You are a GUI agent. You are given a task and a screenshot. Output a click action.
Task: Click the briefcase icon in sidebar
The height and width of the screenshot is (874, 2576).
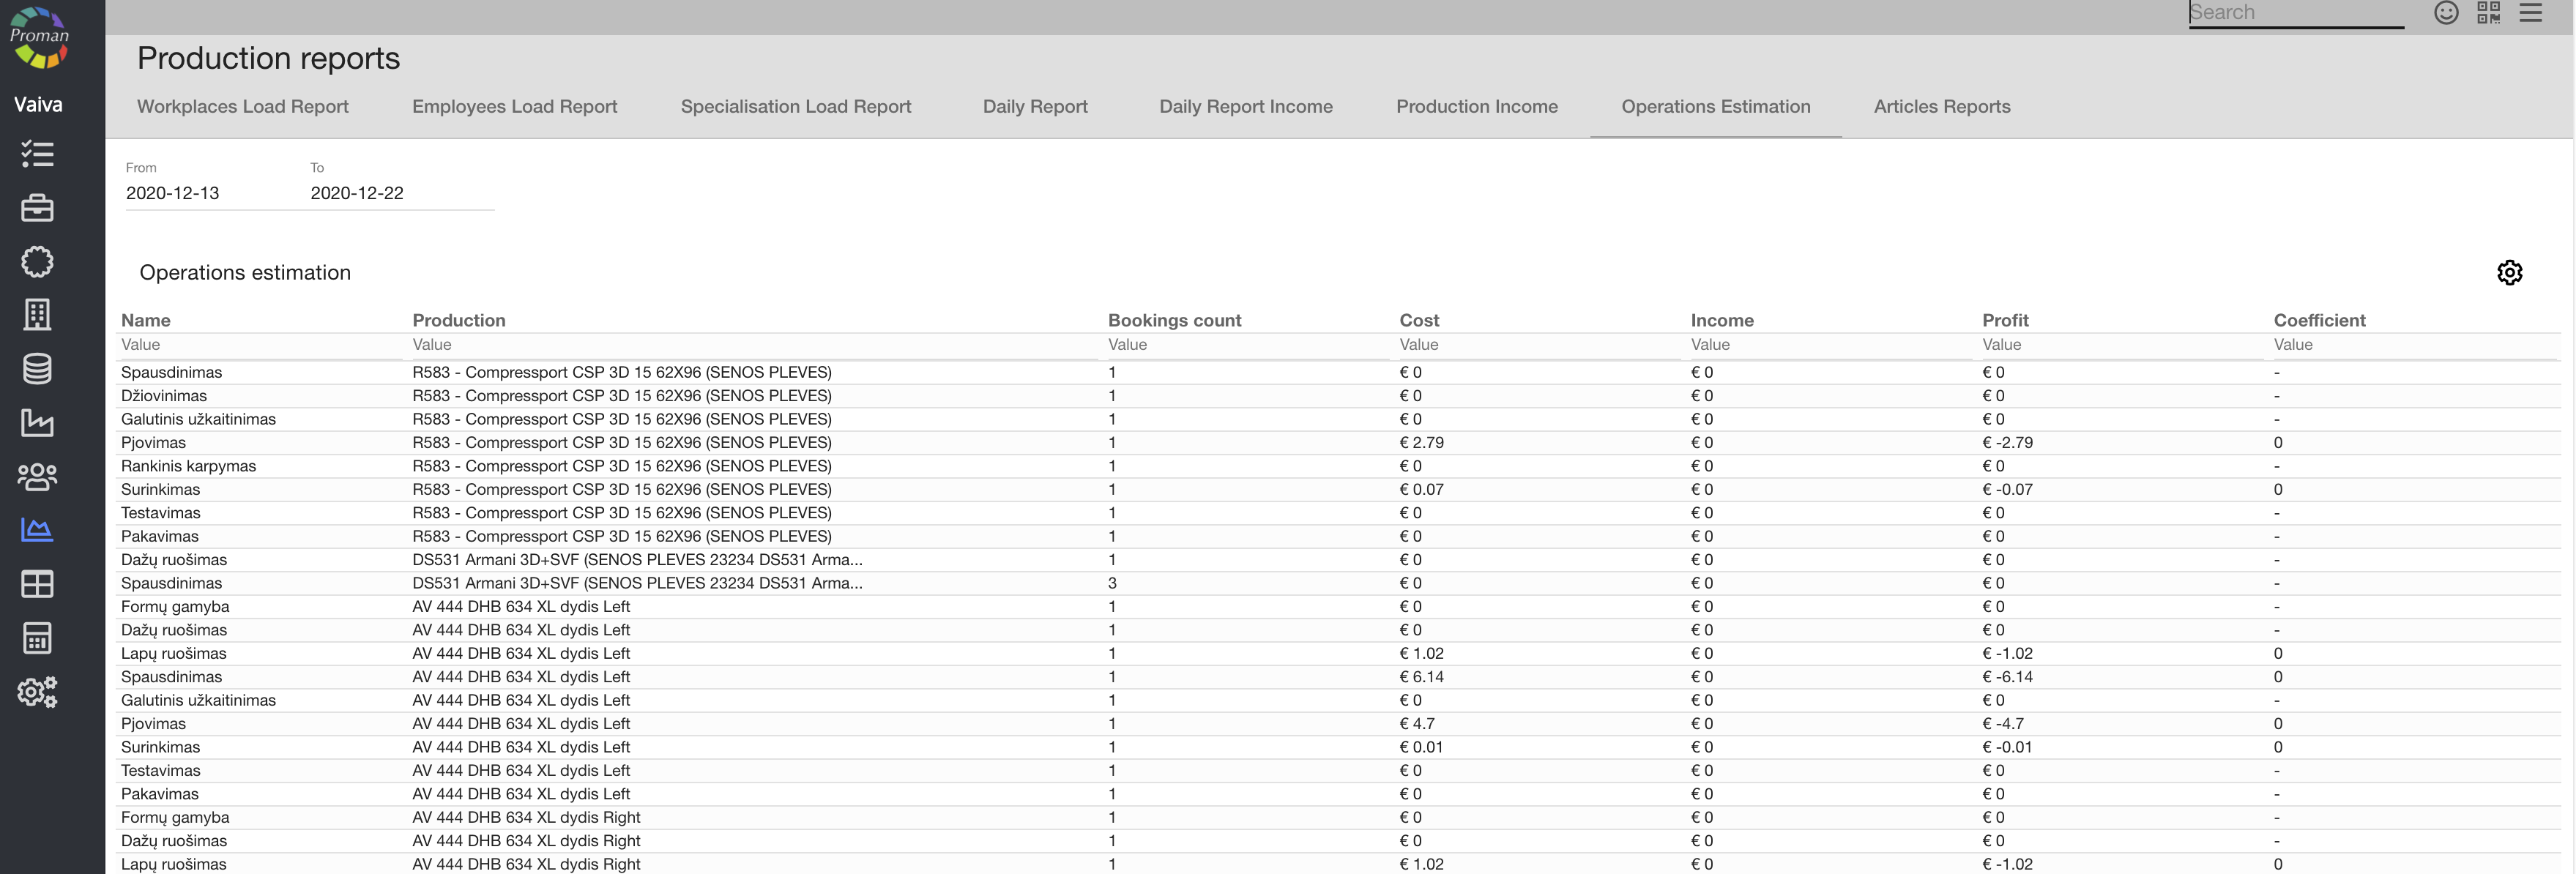(x=37, y=207)
